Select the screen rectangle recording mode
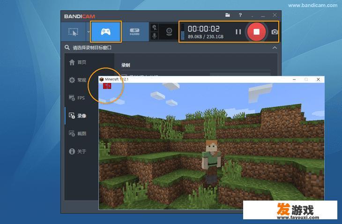342x224 pixels. (x=73, y=32)
